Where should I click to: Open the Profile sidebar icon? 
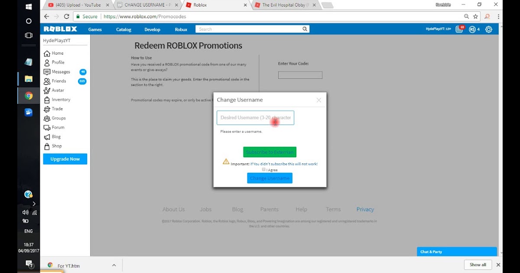[x=47, y=62]
